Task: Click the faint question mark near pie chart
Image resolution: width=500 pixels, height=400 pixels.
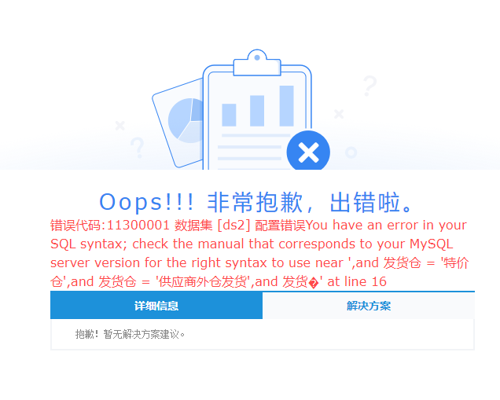Action: click(138, 148)
